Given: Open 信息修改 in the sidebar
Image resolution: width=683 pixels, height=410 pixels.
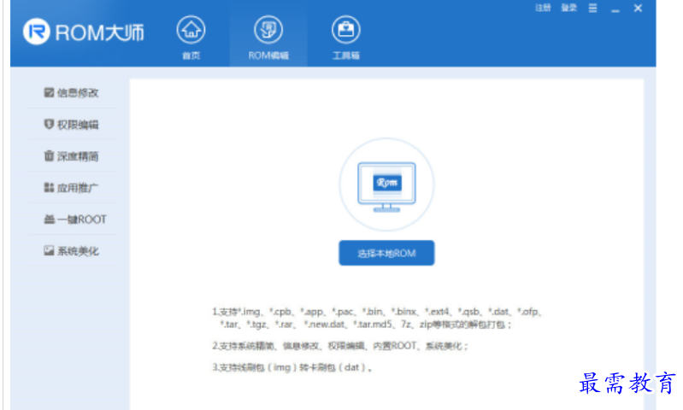Looking at the screenshot, I should [73, 93].
